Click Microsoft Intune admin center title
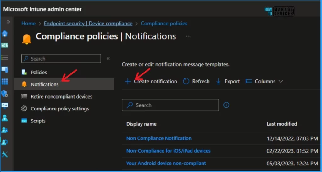The height and width of the screenshot is (172, 322). point(42,9)
